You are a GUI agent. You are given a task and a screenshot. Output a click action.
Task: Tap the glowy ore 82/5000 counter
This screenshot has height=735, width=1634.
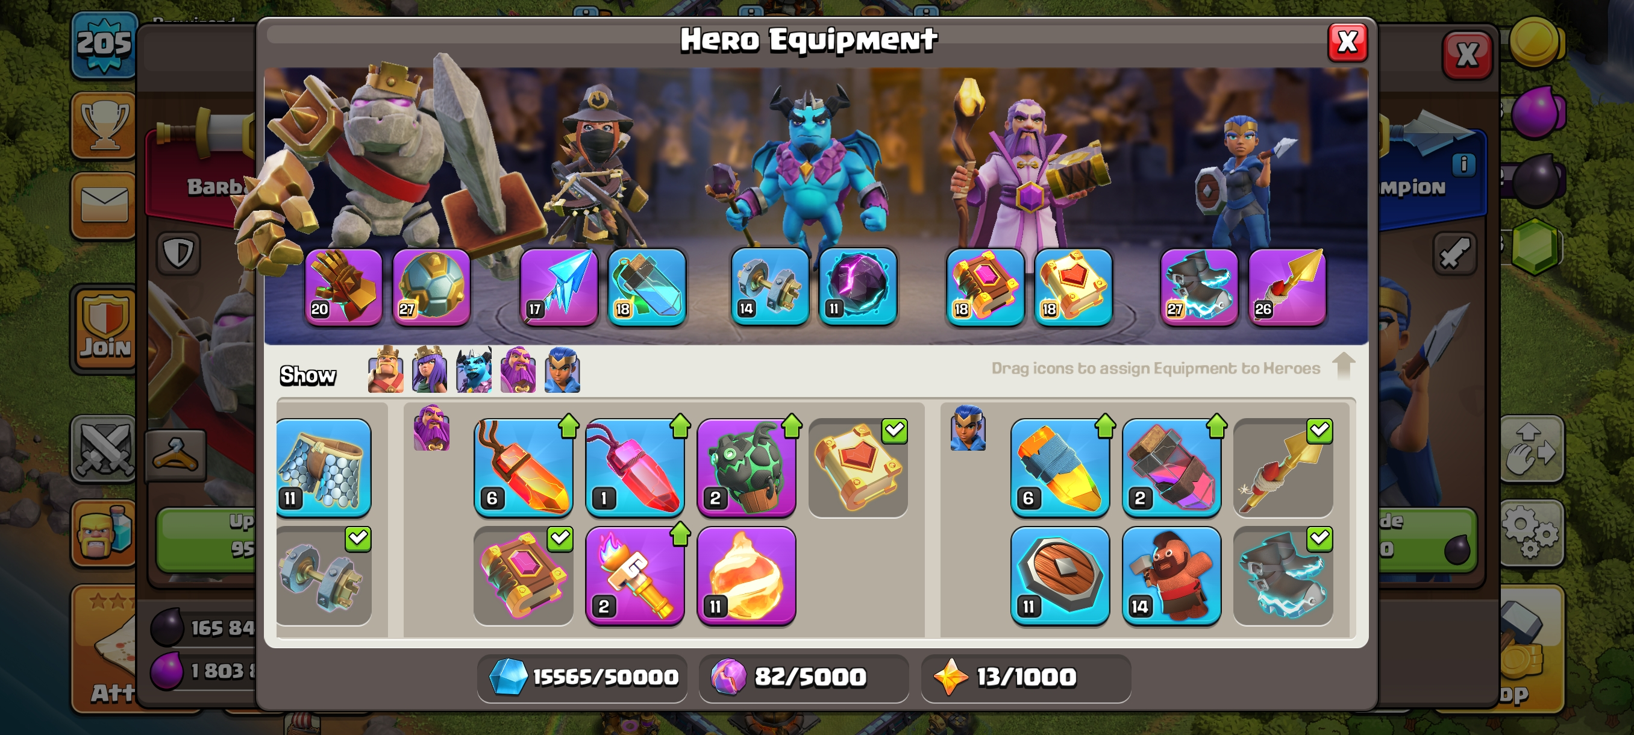(x=804, y=677)
